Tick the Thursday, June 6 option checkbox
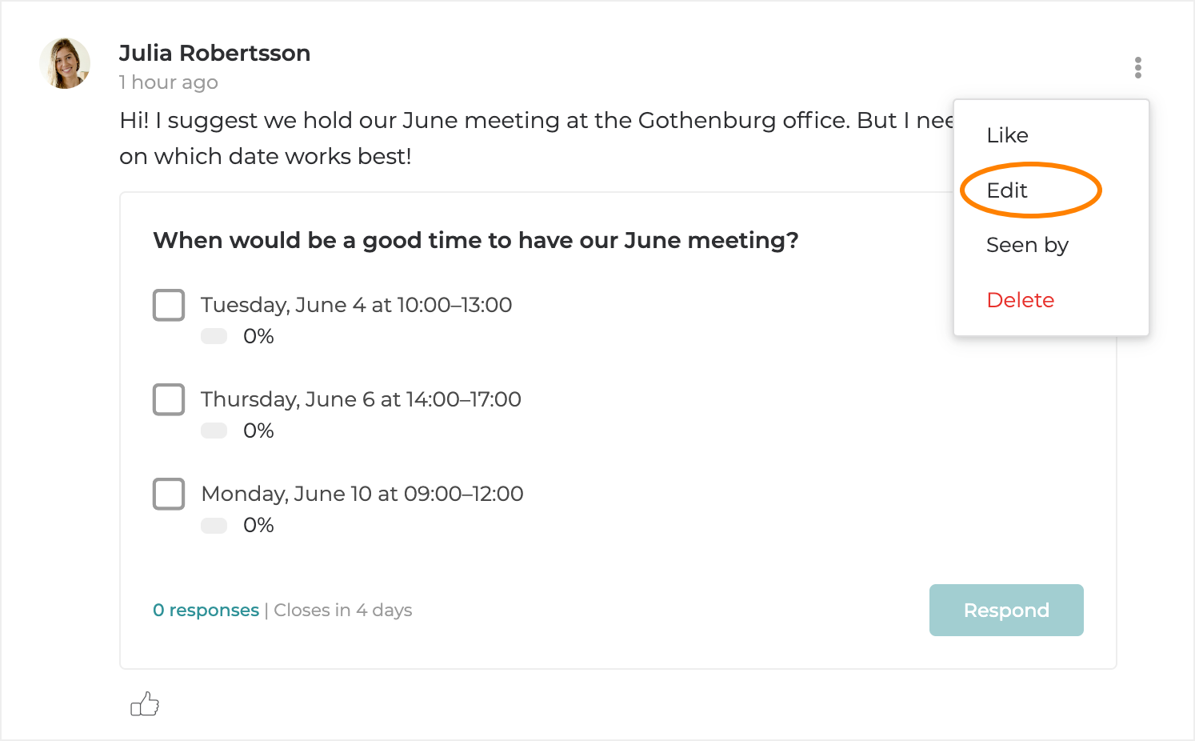 point(169,399)
